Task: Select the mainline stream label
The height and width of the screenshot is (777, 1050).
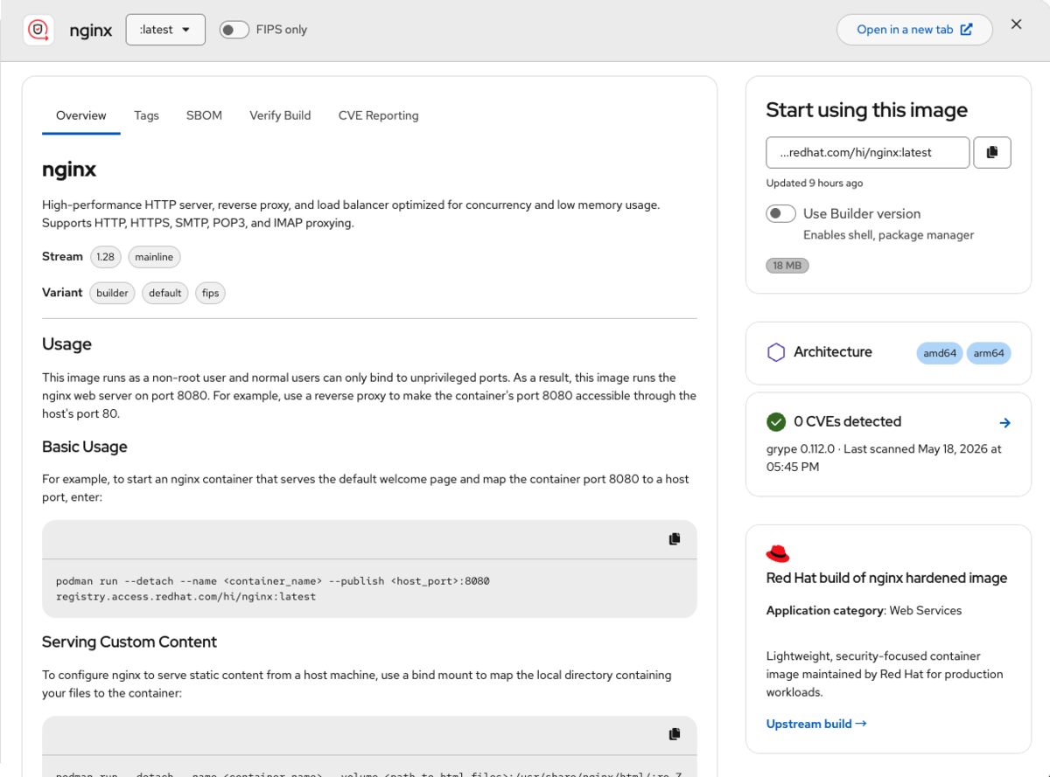Action: coord(155,257)
